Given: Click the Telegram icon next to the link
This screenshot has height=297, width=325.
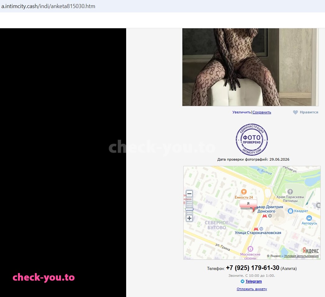Looking at the screenshot, I should point(242,281).
